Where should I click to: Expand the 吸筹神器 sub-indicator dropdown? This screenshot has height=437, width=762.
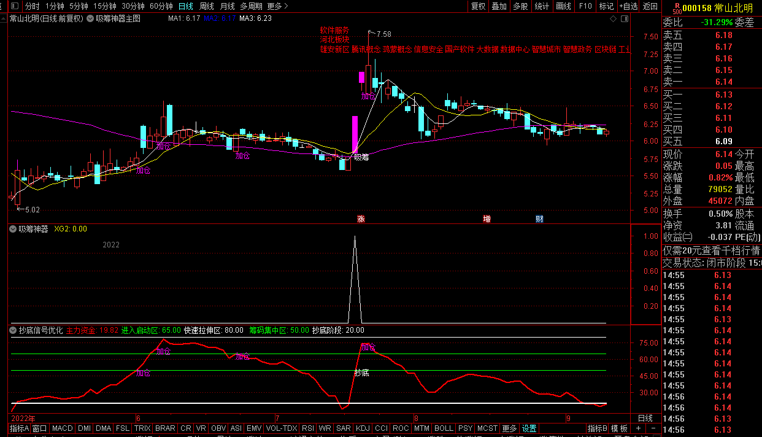coord(13,229)
